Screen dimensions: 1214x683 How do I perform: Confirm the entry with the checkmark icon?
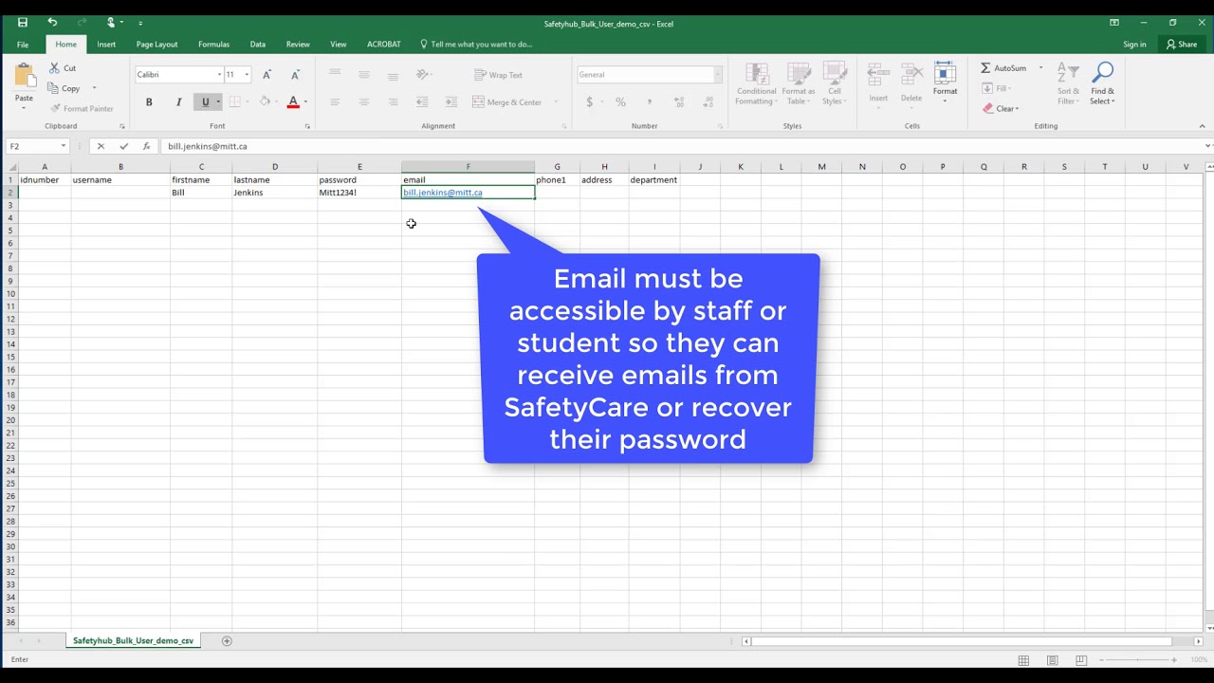coord(123,146)
